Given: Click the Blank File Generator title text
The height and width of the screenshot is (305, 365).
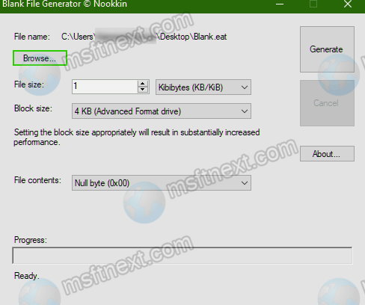Looking at the screenshot, I should [x=64, y=4].
